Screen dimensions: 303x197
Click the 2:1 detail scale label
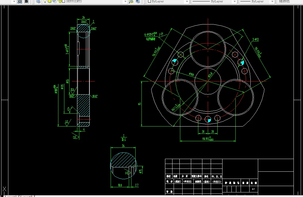point(124,139)
